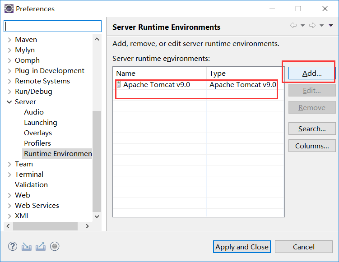This screenshot has height=262, width=339.
Task: Expand the Mylyn tree node
Action: (9, 50)
